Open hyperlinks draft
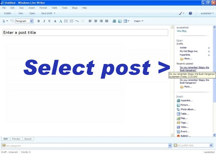The width and height of the screenshot is (216, 154). tap(185, 55)
